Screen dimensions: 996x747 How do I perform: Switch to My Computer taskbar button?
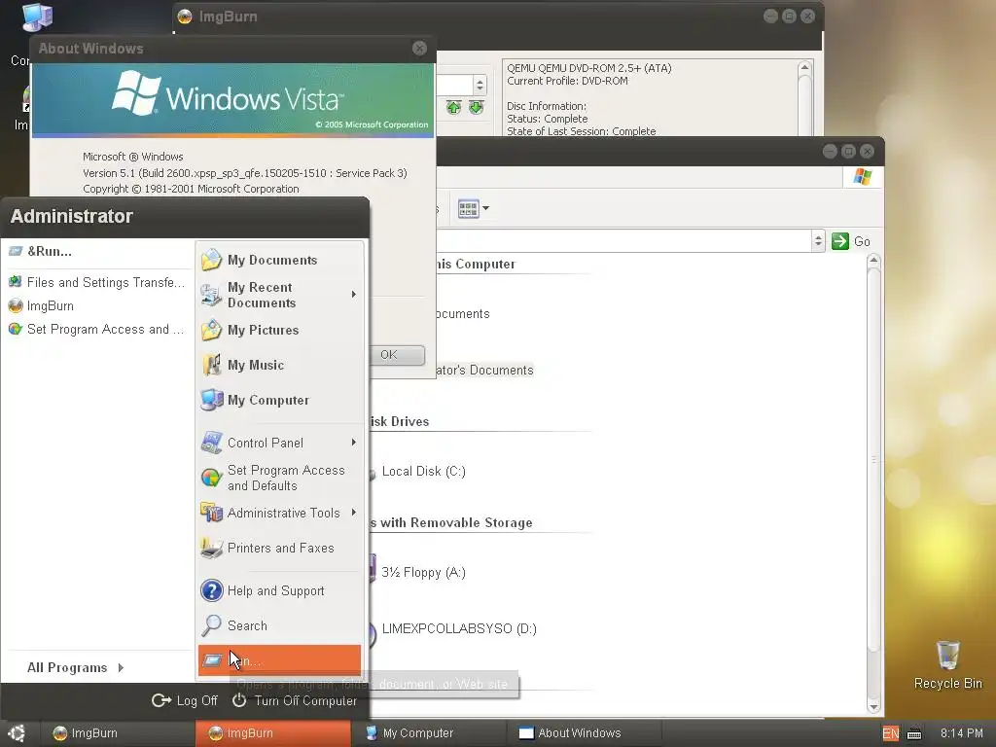point(429,733)
